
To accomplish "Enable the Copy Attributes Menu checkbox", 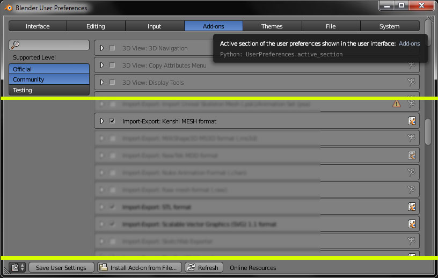I will point(112,65).
